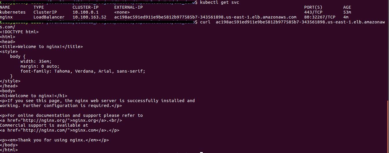Click the cluster IP 10.100.163.52
The width and height of the screenshot is (389, 153).
(x=89, y=17)
